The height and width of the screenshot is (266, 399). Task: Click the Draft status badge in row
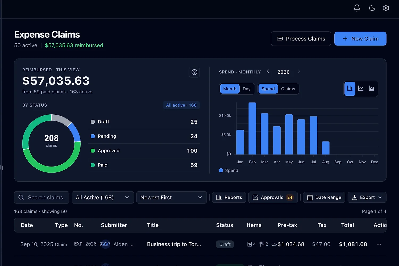point(225,244)
